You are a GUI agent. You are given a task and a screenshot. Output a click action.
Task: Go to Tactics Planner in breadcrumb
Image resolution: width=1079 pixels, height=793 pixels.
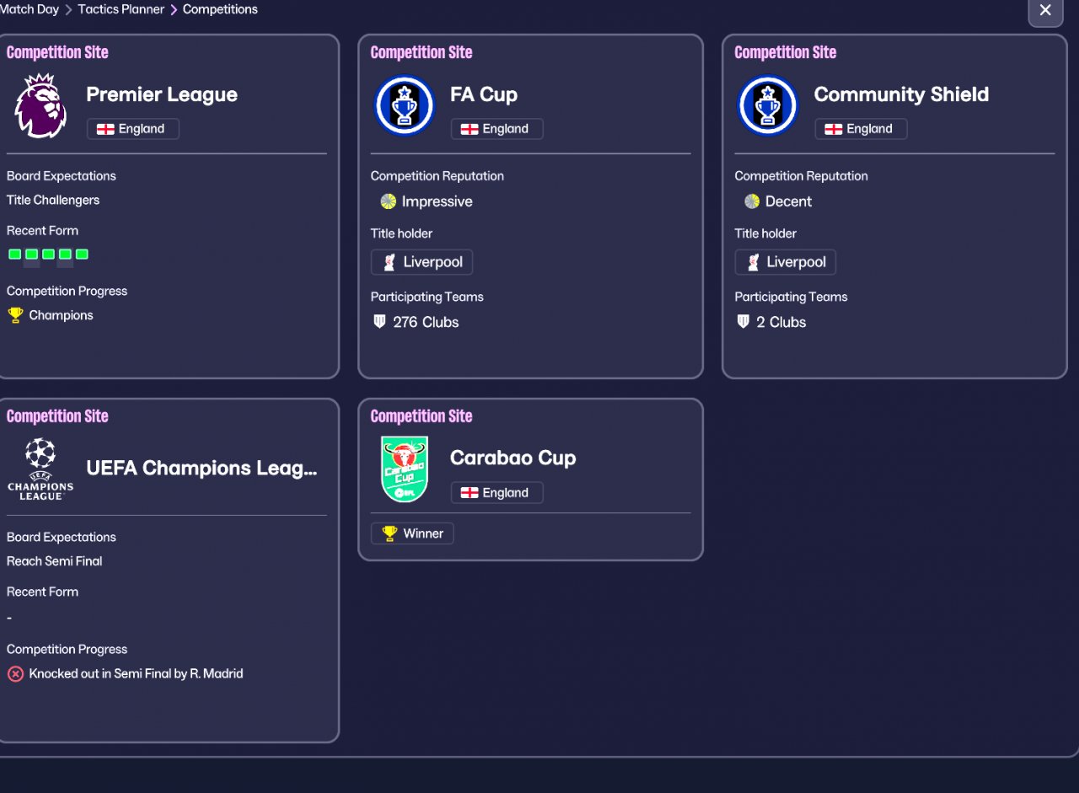click(x=121, y=9)
